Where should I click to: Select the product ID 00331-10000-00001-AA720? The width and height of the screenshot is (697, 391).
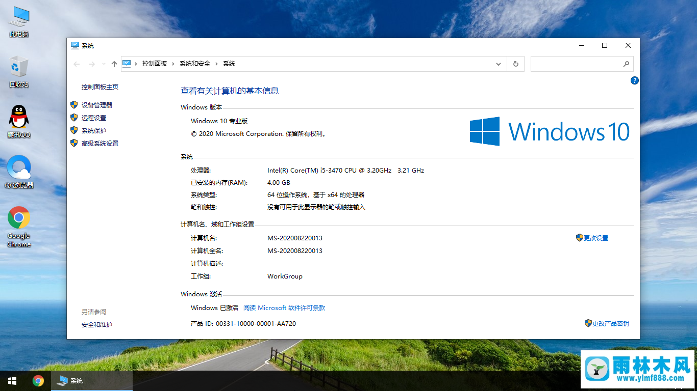point(256,324)
